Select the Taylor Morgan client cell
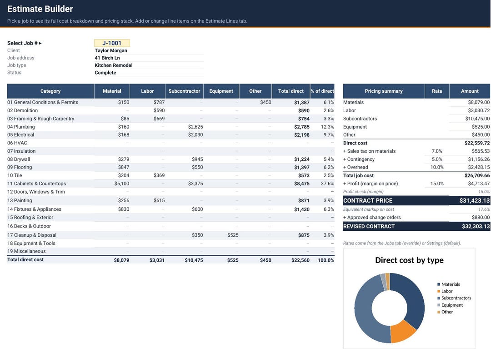Screen dimensions: 491x353 pyautogui.click(x=149, y=50)
